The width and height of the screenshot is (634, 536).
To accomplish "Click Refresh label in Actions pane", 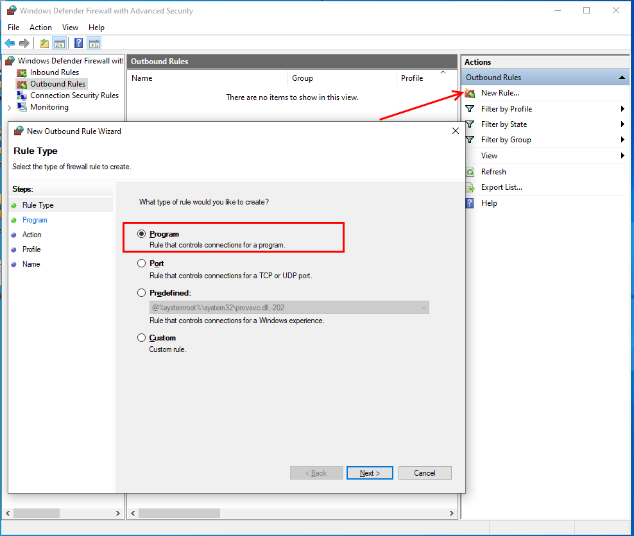I will [493, 172].
